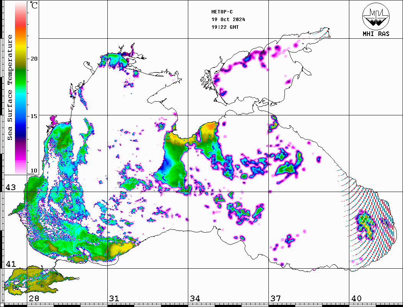Click latitude label '43'
The height and width of the screenshot is (307, 403).
(11, 187)
